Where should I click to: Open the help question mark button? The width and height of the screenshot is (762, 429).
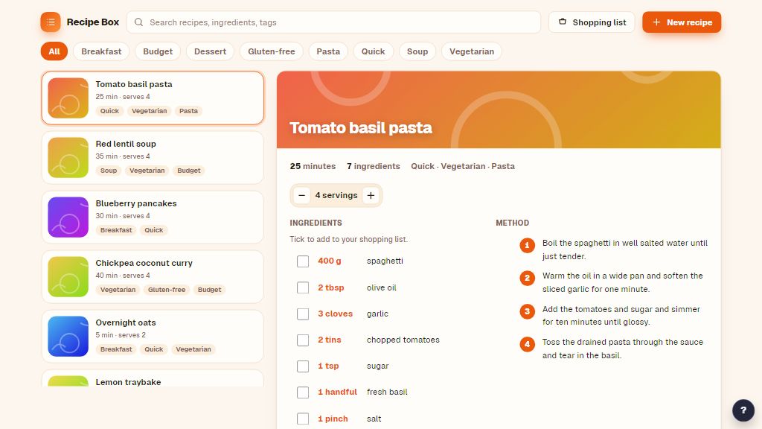pyautogui.click(x=743, y=410)
